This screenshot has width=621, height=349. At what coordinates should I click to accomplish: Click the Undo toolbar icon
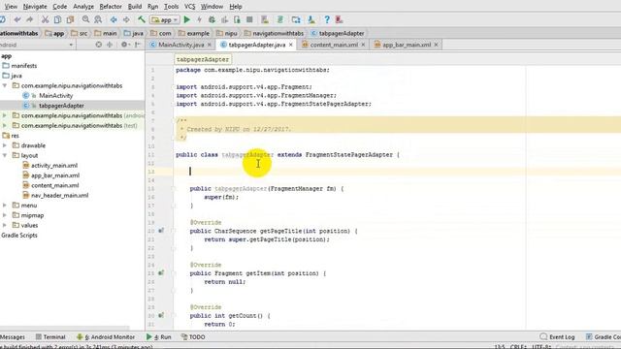click(x=17, y=19)
